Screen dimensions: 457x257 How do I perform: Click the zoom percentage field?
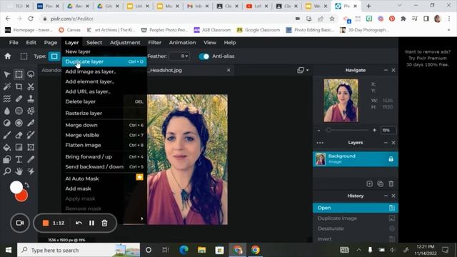point(388,130)
